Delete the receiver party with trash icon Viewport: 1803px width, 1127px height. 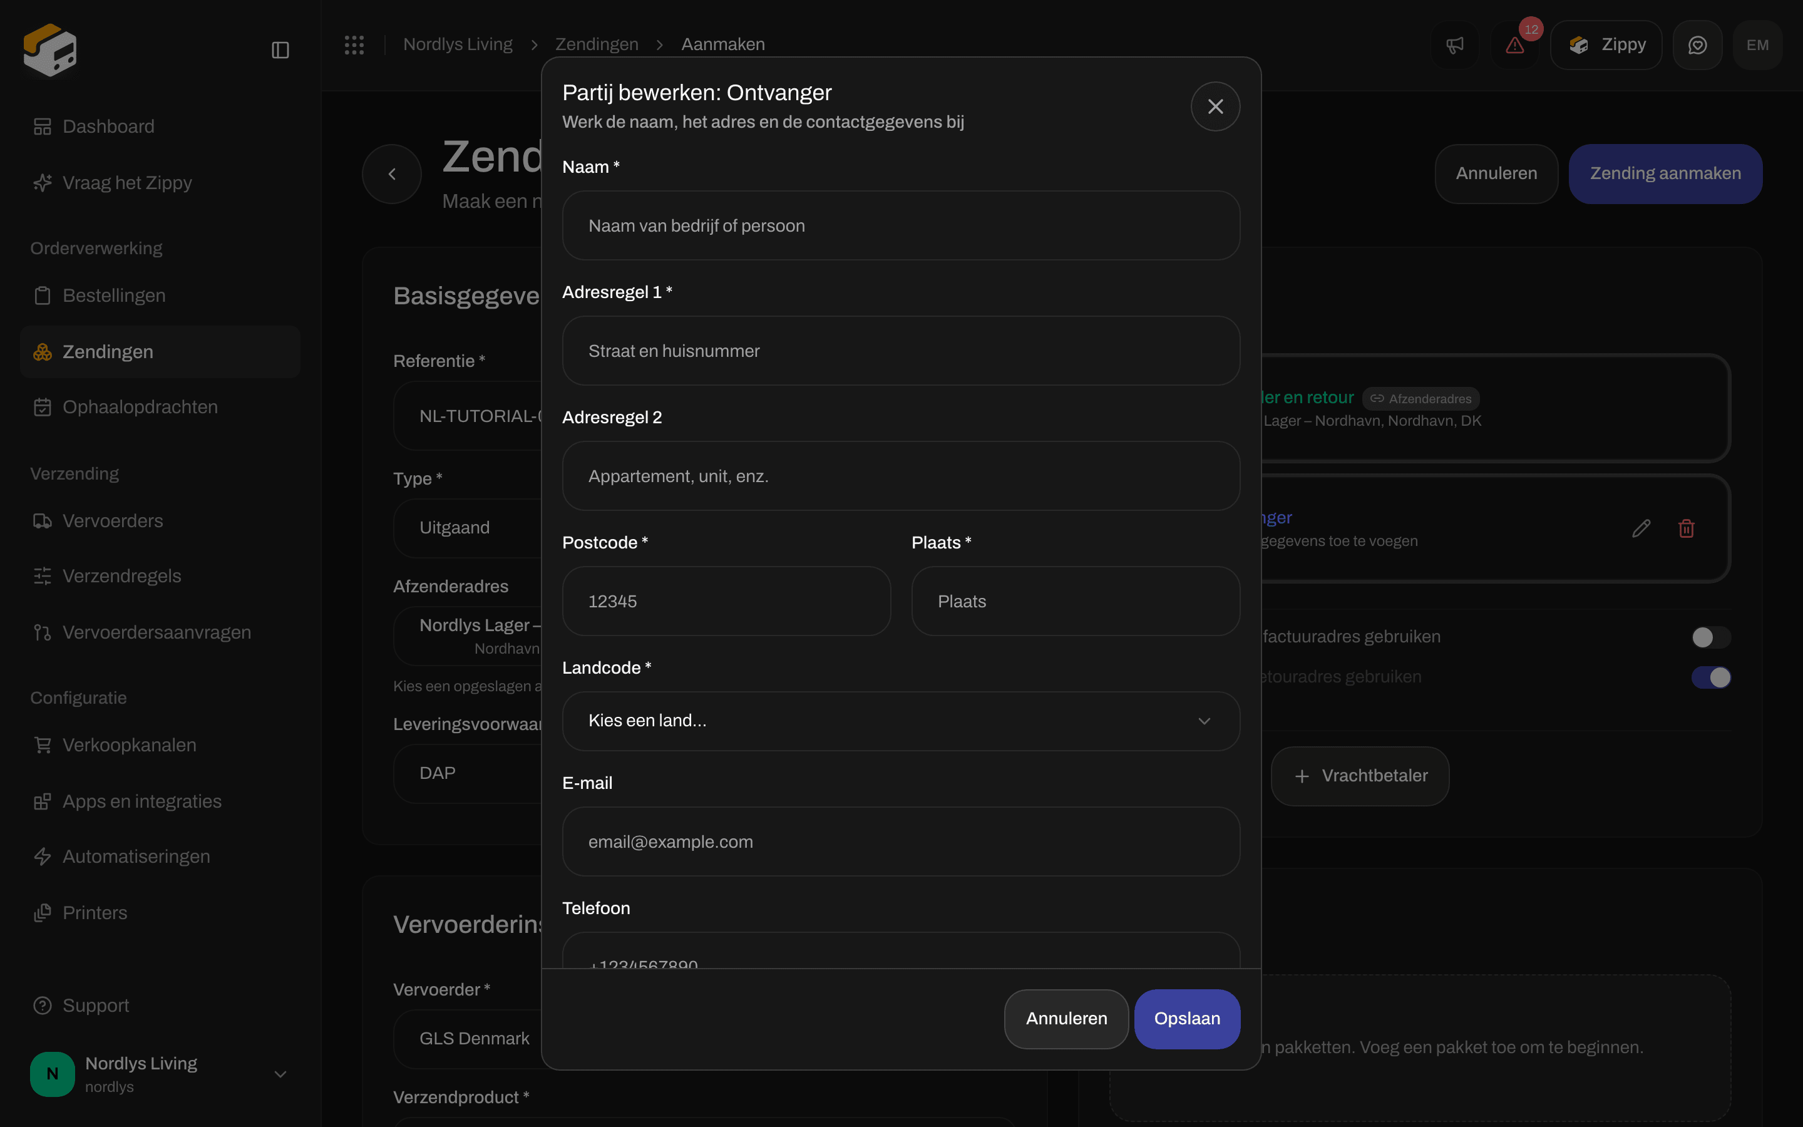point(1687,528)
